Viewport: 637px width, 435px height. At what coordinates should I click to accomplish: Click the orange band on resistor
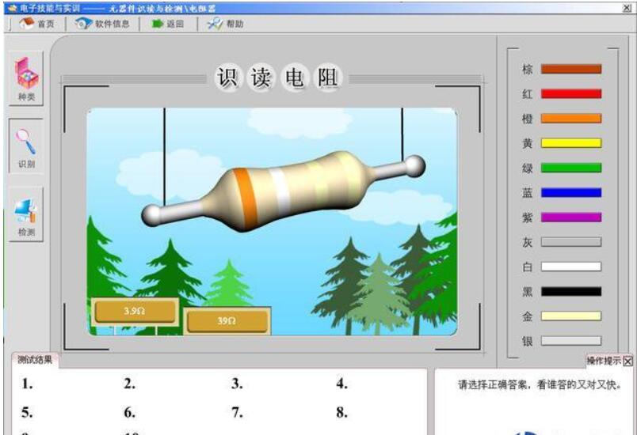(x=245, y=199)
